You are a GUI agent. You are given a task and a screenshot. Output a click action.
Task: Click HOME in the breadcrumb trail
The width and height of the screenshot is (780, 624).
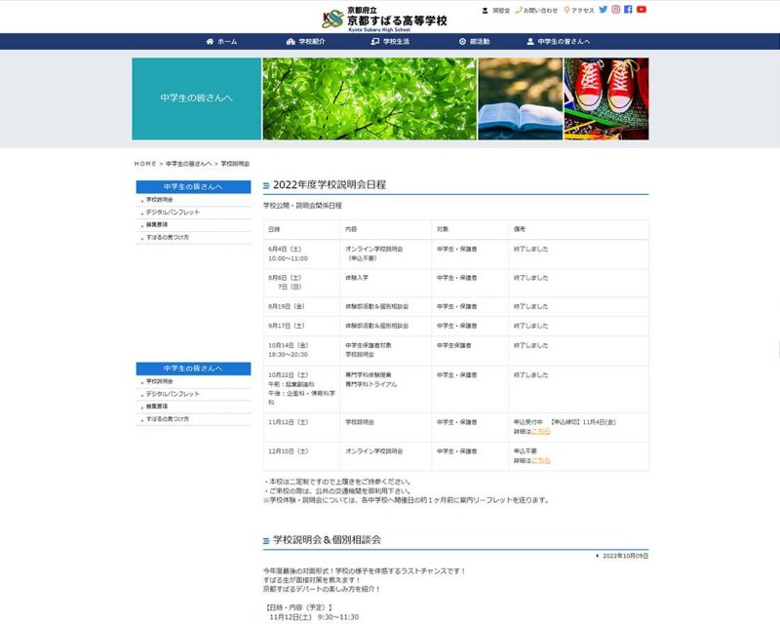tap(144, 164)
